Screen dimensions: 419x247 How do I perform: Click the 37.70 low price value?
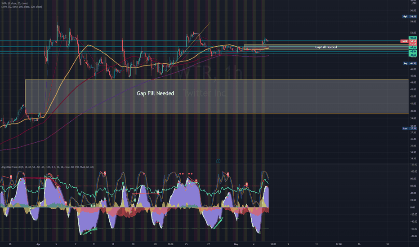pyautogui.click(x=413, y=128)
